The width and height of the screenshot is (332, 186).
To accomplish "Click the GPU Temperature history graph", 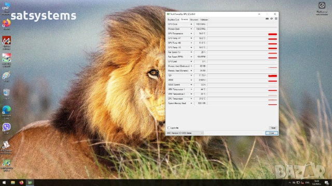I will click(242, 34).
